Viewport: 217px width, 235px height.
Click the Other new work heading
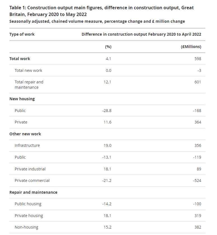(25, 134)
